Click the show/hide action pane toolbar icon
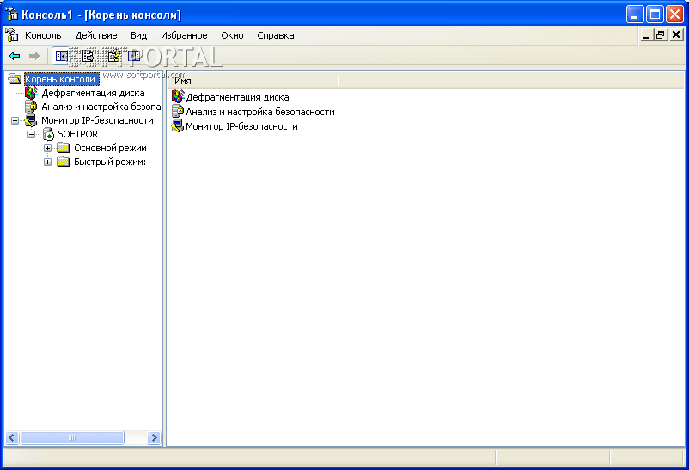This screenshot has width=689, height=470. click(134, 56)
